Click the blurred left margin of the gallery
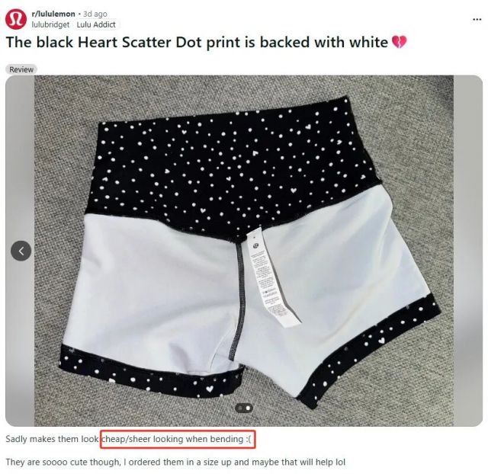 click(x=20, y=251)
